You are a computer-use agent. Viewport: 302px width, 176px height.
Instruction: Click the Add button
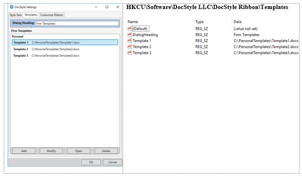point(24,151)
